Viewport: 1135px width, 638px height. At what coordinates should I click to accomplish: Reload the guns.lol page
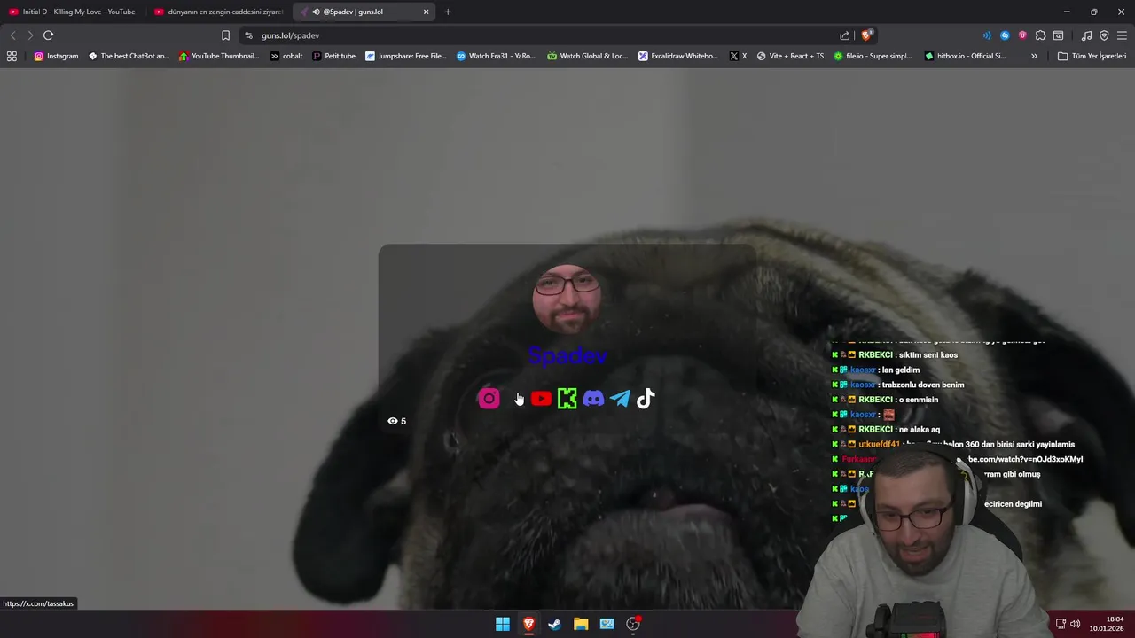48,35
